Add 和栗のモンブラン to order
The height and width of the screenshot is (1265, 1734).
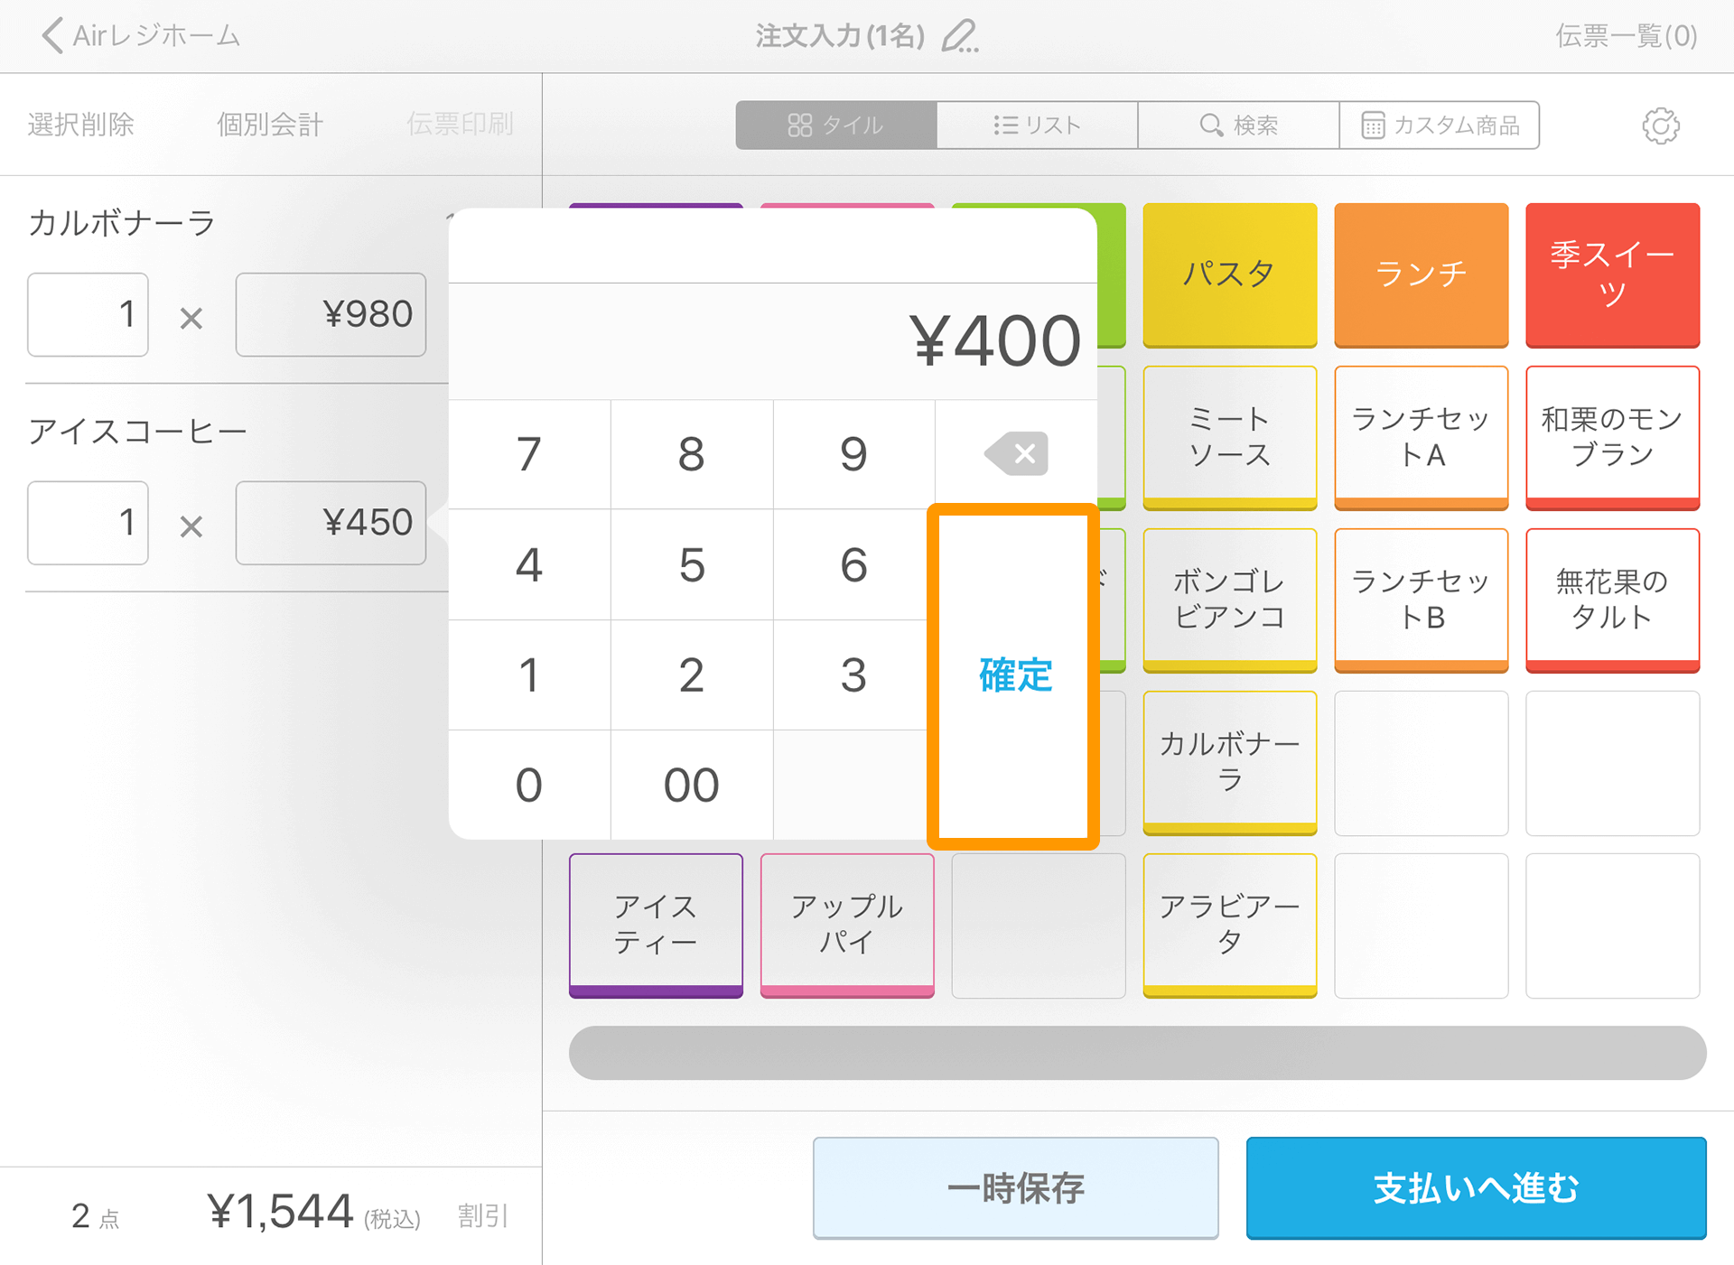coord(1613,438)
